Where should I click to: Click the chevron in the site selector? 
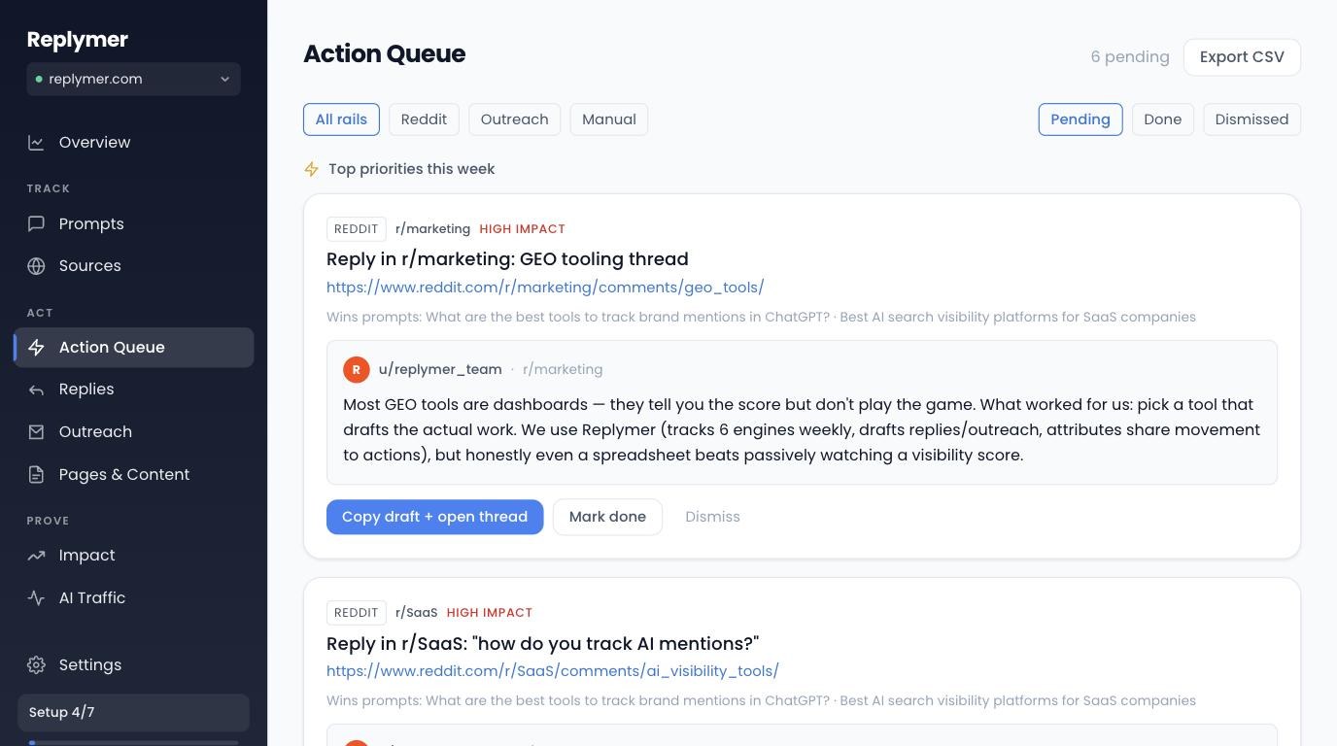[224, 80]
